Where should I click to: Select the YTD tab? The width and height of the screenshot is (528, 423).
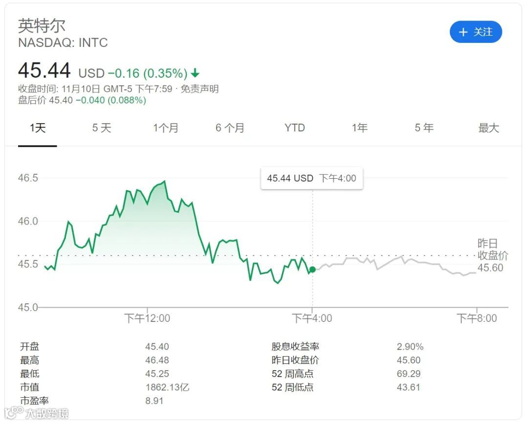tap(294, 128)
